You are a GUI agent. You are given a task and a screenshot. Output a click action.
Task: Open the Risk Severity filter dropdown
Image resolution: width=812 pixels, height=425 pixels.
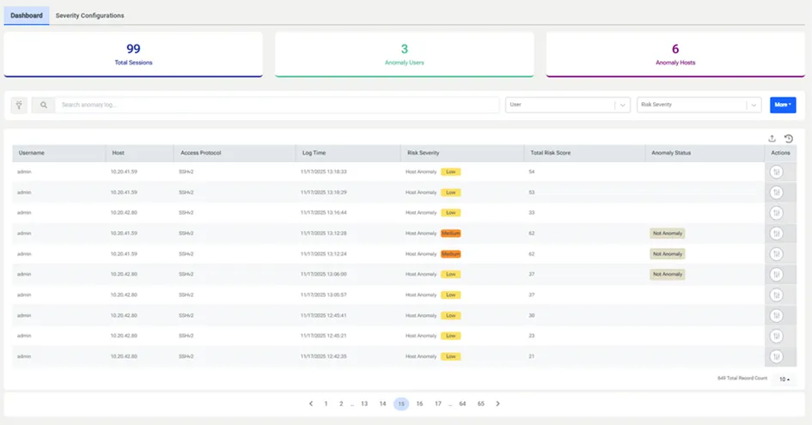tap(699, 105)
